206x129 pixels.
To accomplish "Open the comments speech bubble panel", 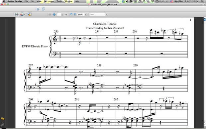I will [x=3, y=119].
